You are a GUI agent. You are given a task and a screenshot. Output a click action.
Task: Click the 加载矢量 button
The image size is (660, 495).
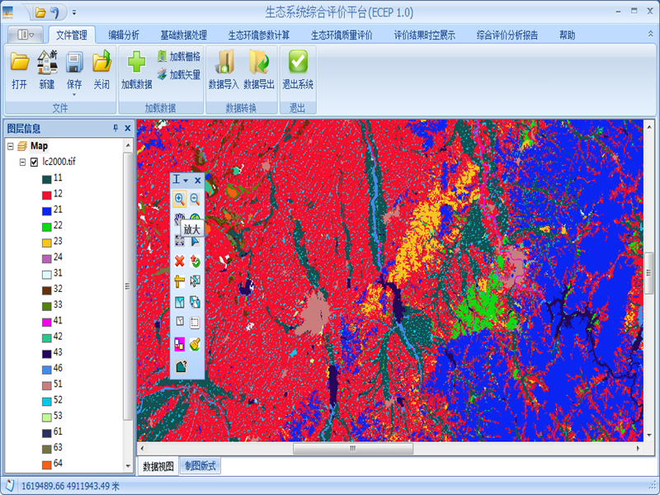(x=178, y=74)
